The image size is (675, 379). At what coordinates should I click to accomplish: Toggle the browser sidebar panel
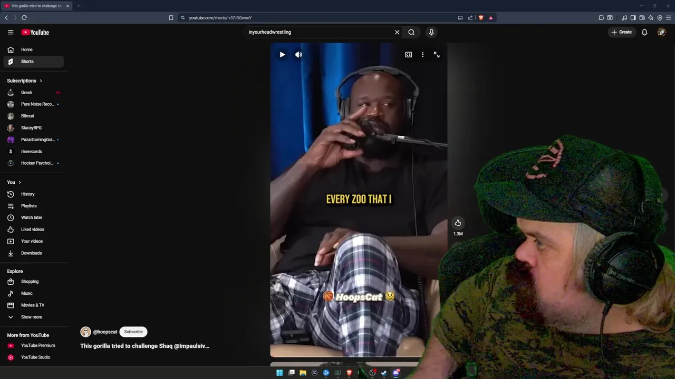(633, 17)
